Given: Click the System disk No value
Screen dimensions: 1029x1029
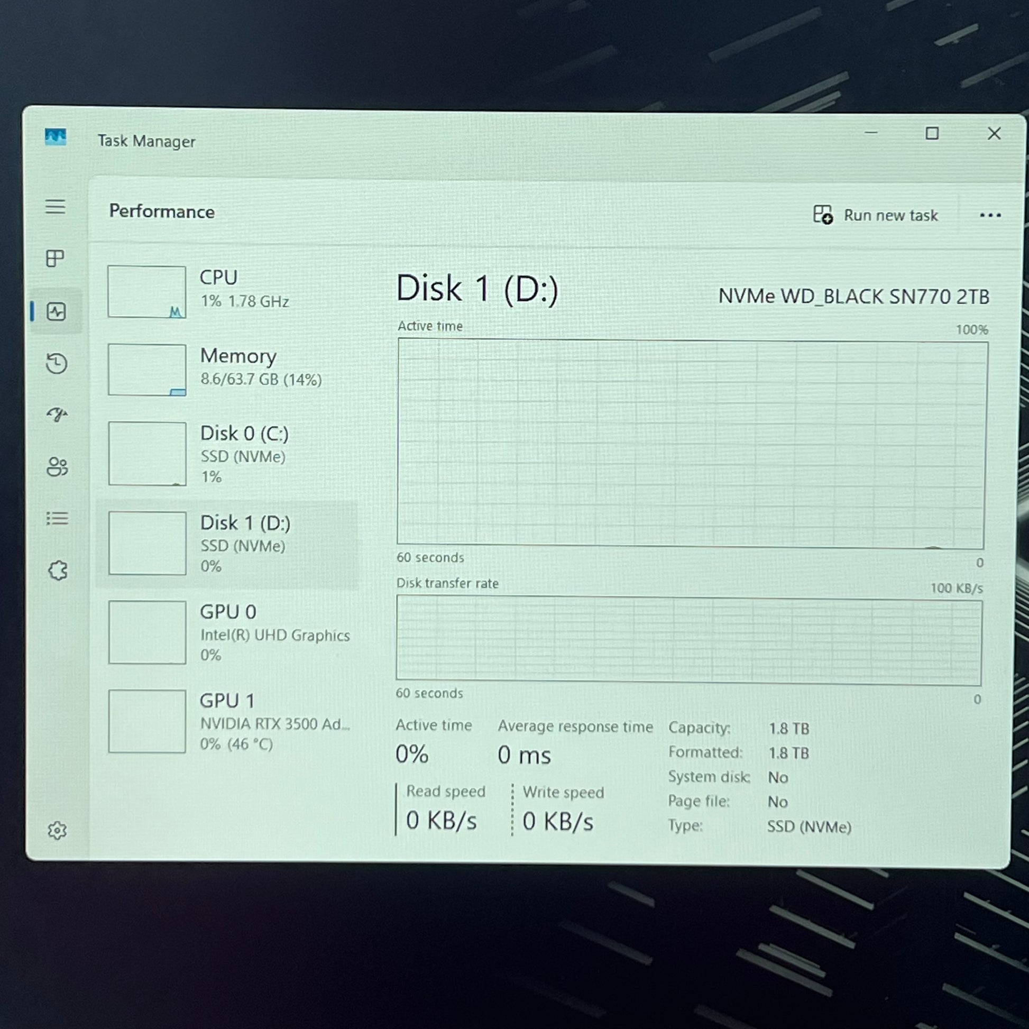Looking at the screenshot, I should click(x=778, y=778).
